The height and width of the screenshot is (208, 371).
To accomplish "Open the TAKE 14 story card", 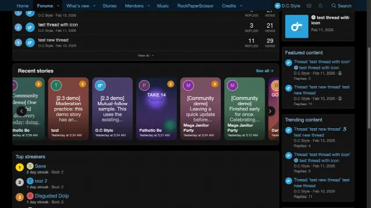I will (157, 109).
